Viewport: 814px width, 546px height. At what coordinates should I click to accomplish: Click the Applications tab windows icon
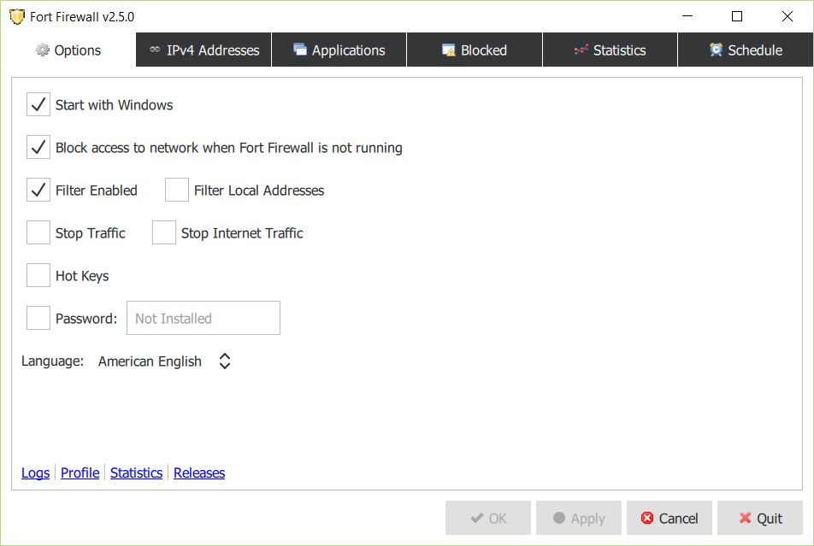[x=300, y=50]
